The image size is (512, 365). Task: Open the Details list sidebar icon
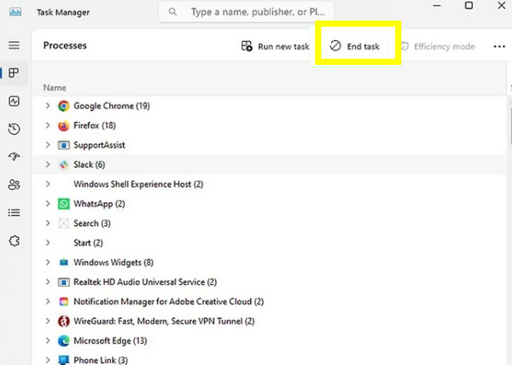point(14,212)
